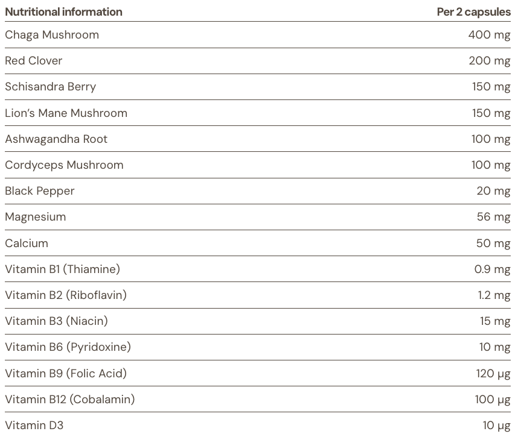518x440 pixels.
Task: Click the Cordyceps Mushroom label
Action: tap(64, 165)
